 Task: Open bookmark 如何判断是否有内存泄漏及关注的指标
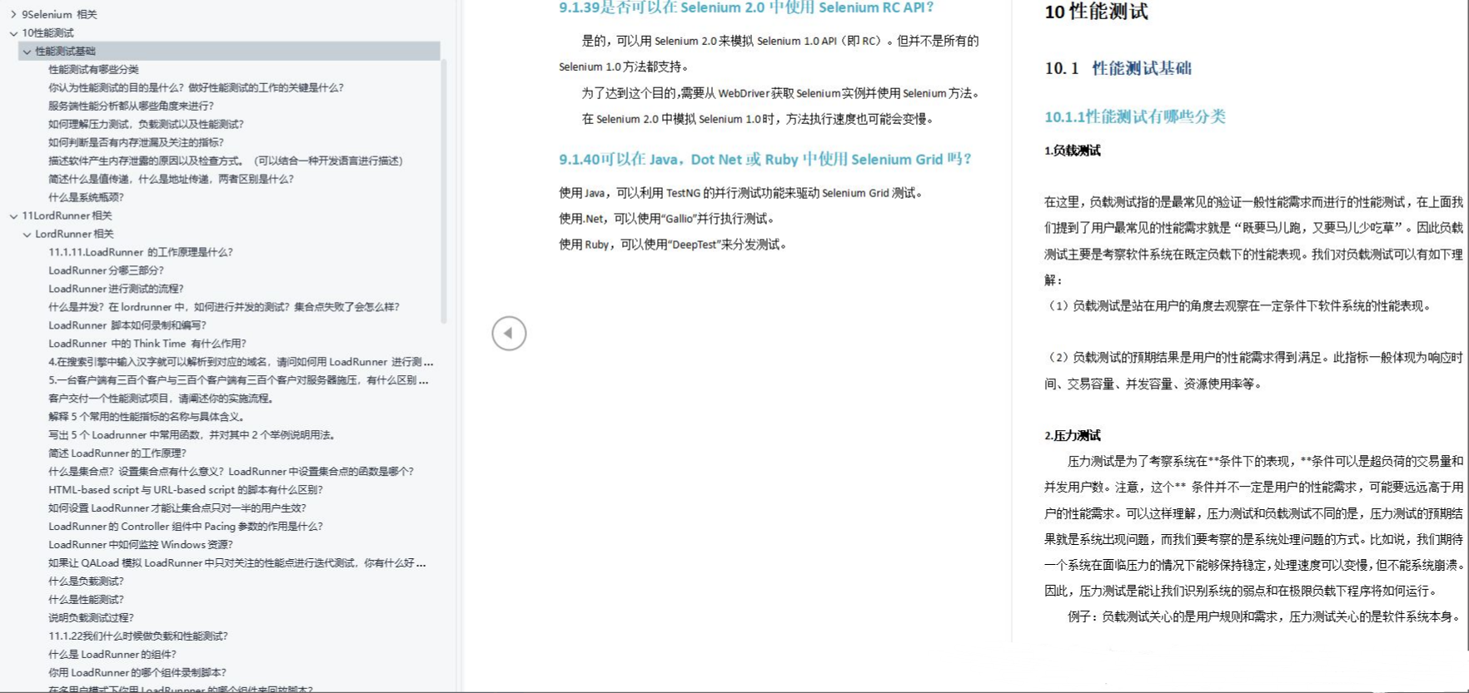(136, 142)
